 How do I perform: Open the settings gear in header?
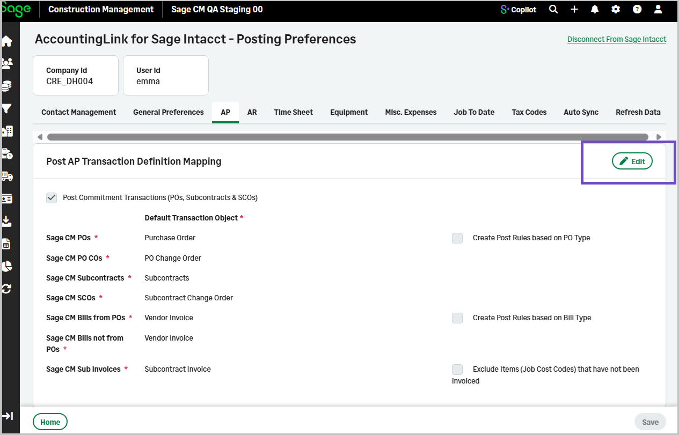[616, 10]
